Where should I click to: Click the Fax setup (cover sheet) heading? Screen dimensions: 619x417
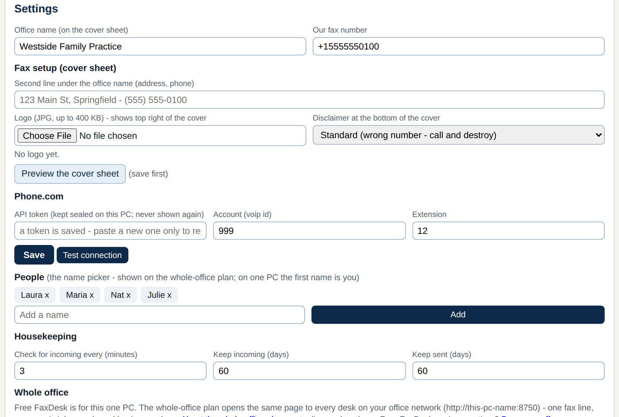point(65,68)
